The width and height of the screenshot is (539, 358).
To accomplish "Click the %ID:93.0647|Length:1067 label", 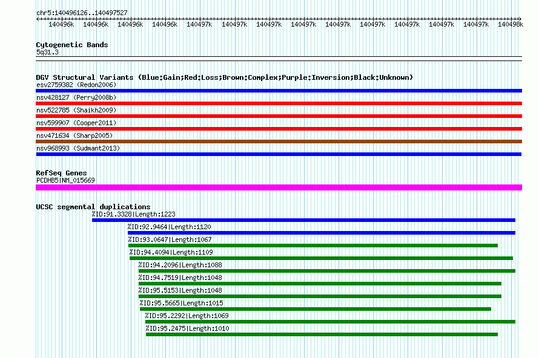I will (170, 239).
